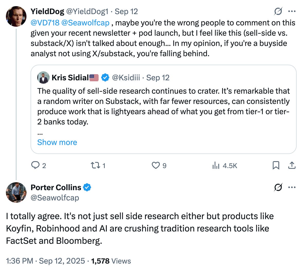This screenshot has height=271, width=302.
Task: Open YieldDog's profile picture
Action: 16,16
